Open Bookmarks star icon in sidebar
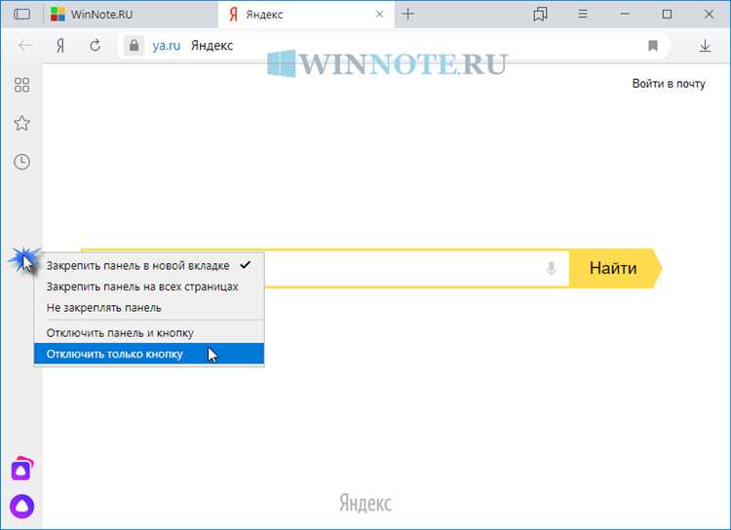 (21, 123)
